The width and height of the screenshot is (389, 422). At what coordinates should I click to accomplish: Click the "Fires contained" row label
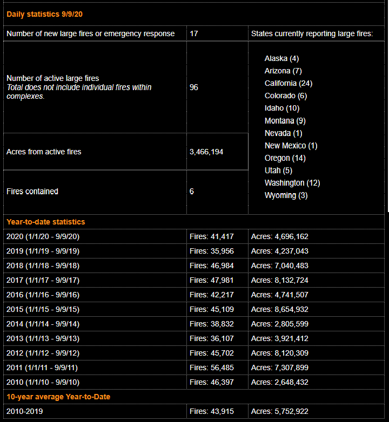[x=32, y=192]
